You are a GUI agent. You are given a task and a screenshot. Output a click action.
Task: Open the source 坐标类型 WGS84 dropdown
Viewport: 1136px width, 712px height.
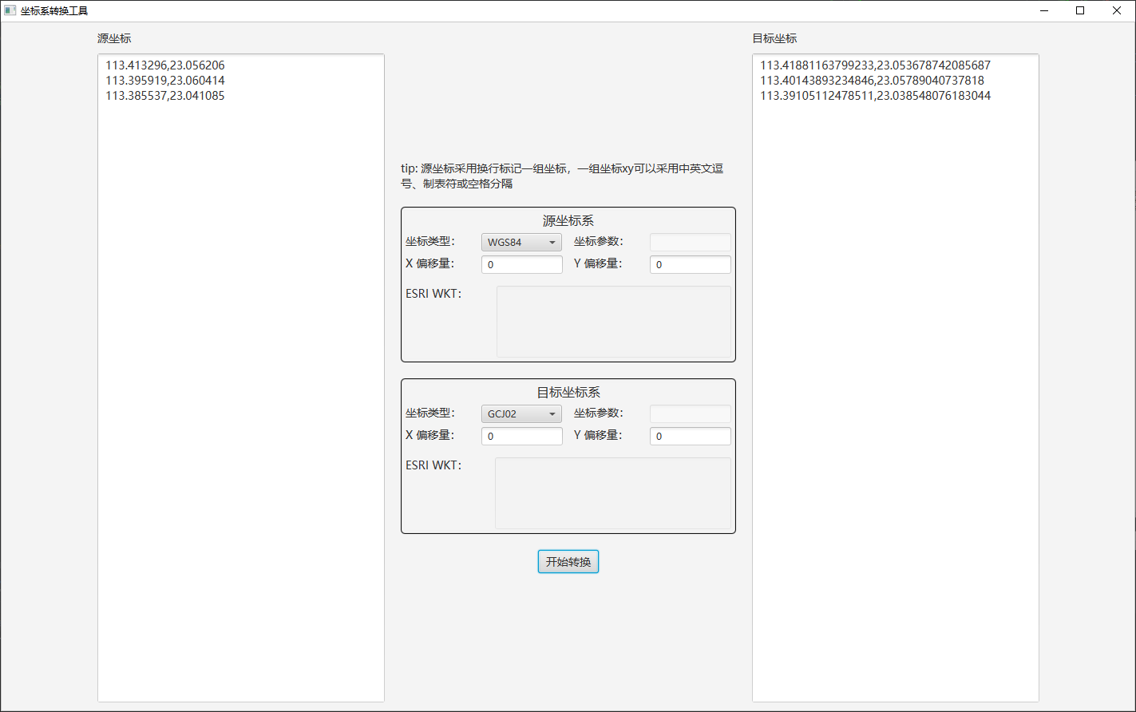coord(521,243)
